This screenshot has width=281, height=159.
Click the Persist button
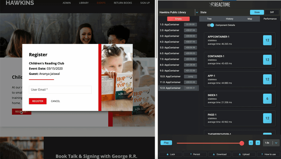pos(195,154)
